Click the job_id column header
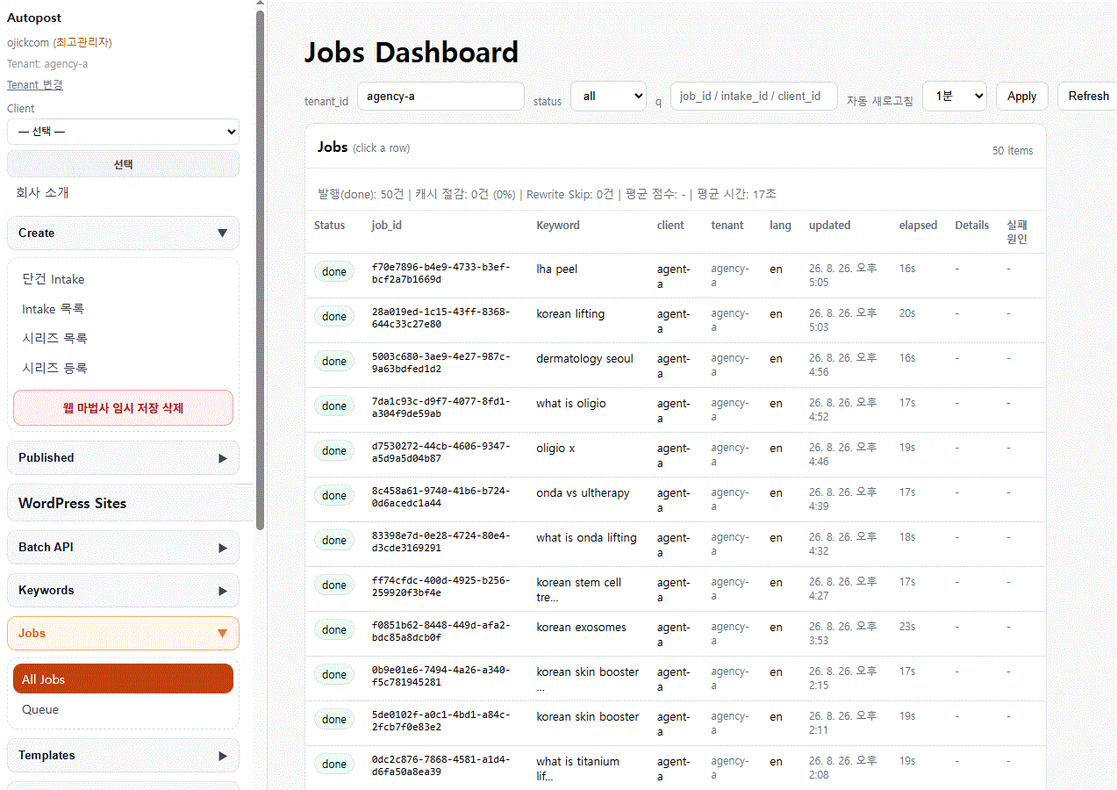The width and height of the screenshot is (1117, 790). 387,226
